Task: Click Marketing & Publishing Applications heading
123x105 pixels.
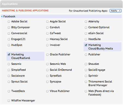Action: pyautogui.click(x=25, y=11)
